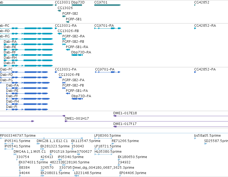The height and width of the screenshot is (177, 228).
Task: Select EST Dmel_dig_004180_0687_3625.3prime
Action: pos(103,168)
